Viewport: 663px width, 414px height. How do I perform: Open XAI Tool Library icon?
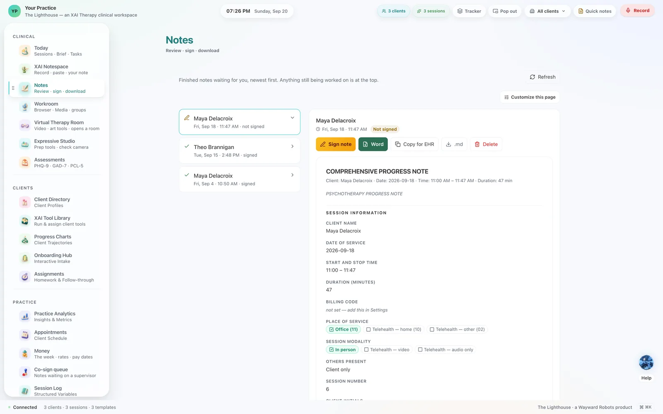(25, 221)
